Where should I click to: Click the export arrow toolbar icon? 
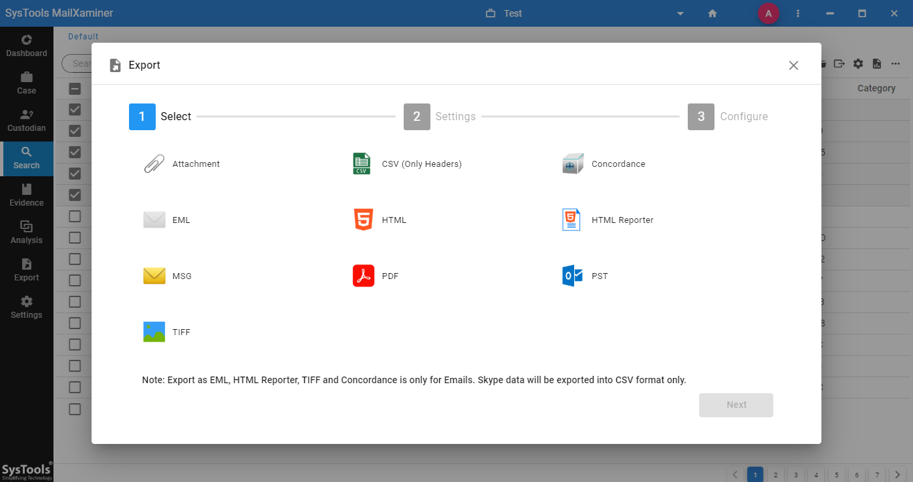(839, 63)
